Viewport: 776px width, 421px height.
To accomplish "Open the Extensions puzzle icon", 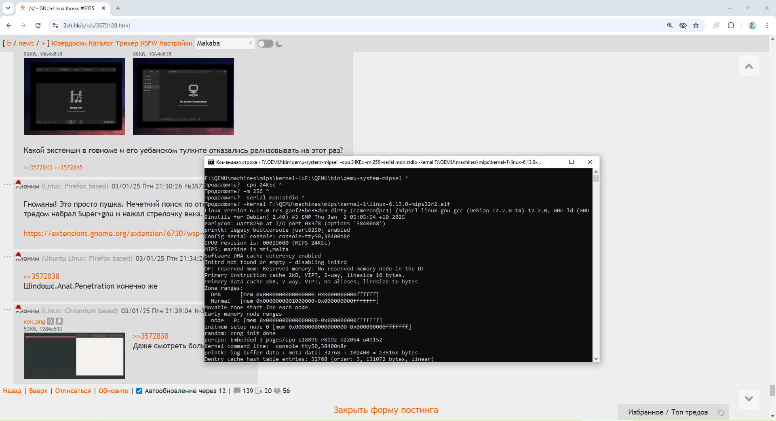I will (731, 25).
